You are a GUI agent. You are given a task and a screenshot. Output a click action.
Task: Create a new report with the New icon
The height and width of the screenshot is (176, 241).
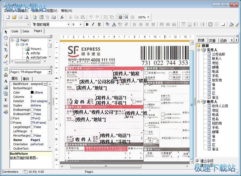click(8, 17)
